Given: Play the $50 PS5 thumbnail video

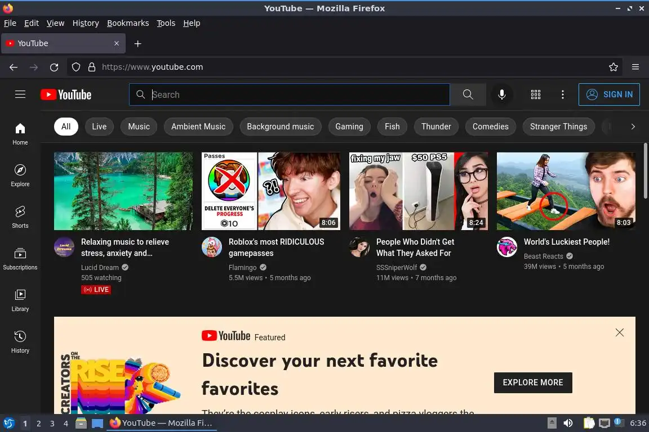Looking at the screenshot, I should click(419, 191).
